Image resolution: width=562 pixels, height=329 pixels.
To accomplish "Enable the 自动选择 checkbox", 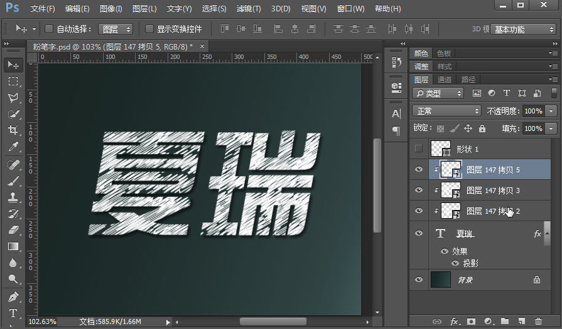I will (49, 29).
